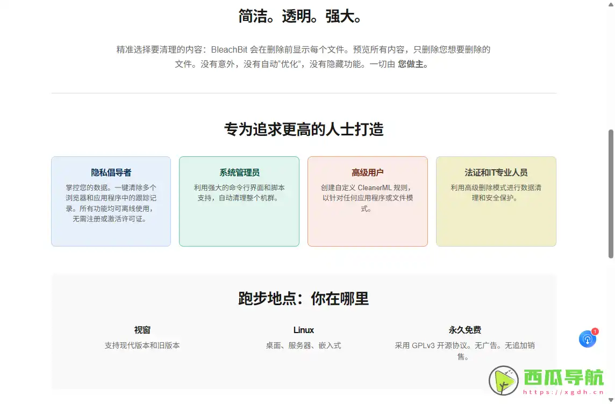Viewport: 615px width, 404px height.
Task: Click the scrollbar down arrow
Action: click(611, 400)
